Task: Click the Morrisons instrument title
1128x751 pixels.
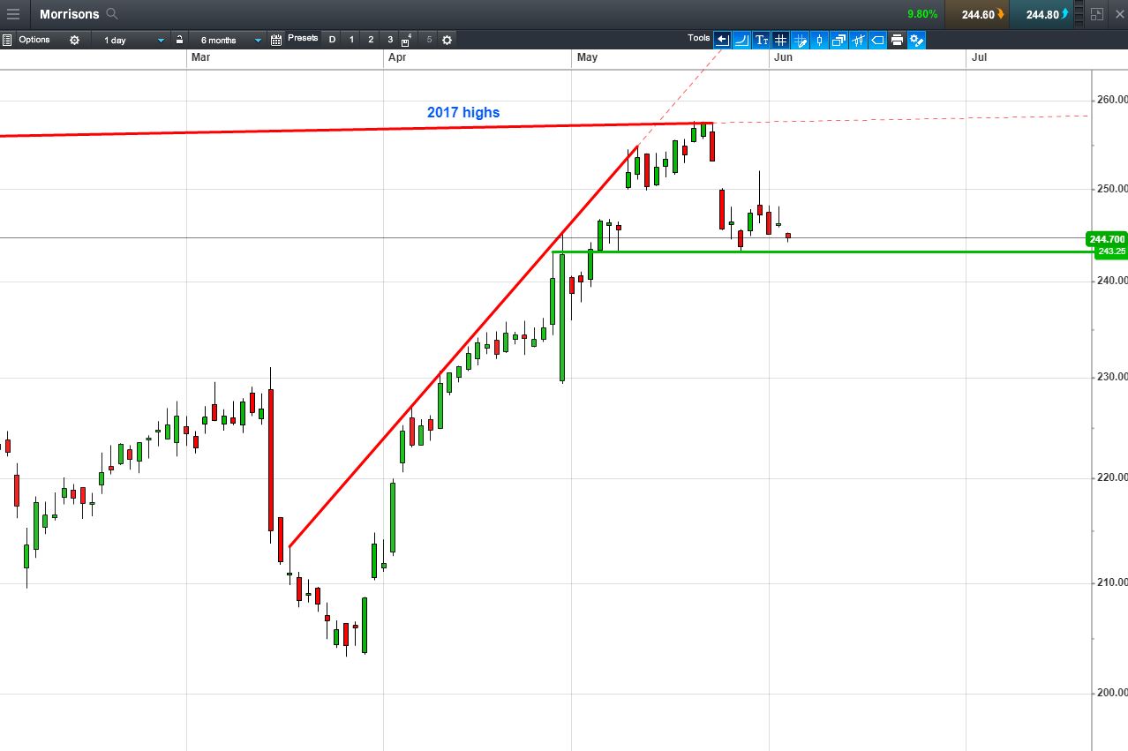Action: point(69,14)
